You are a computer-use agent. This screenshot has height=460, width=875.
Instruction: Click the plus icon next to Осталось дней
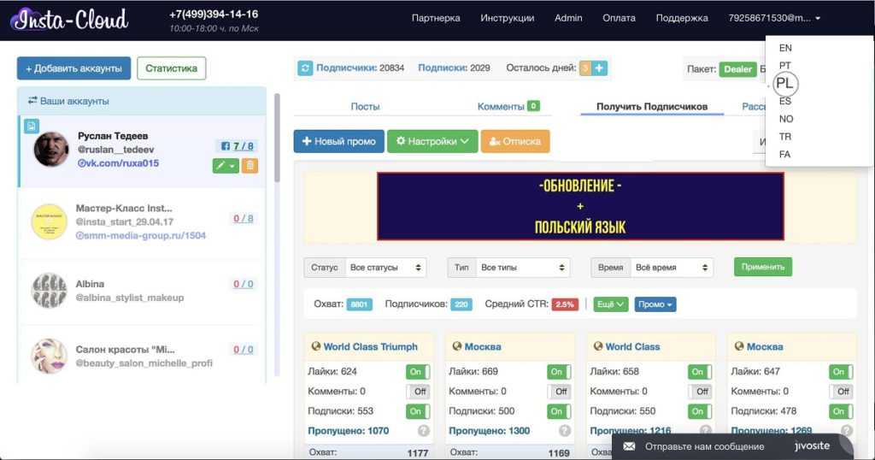click(600, 68)
